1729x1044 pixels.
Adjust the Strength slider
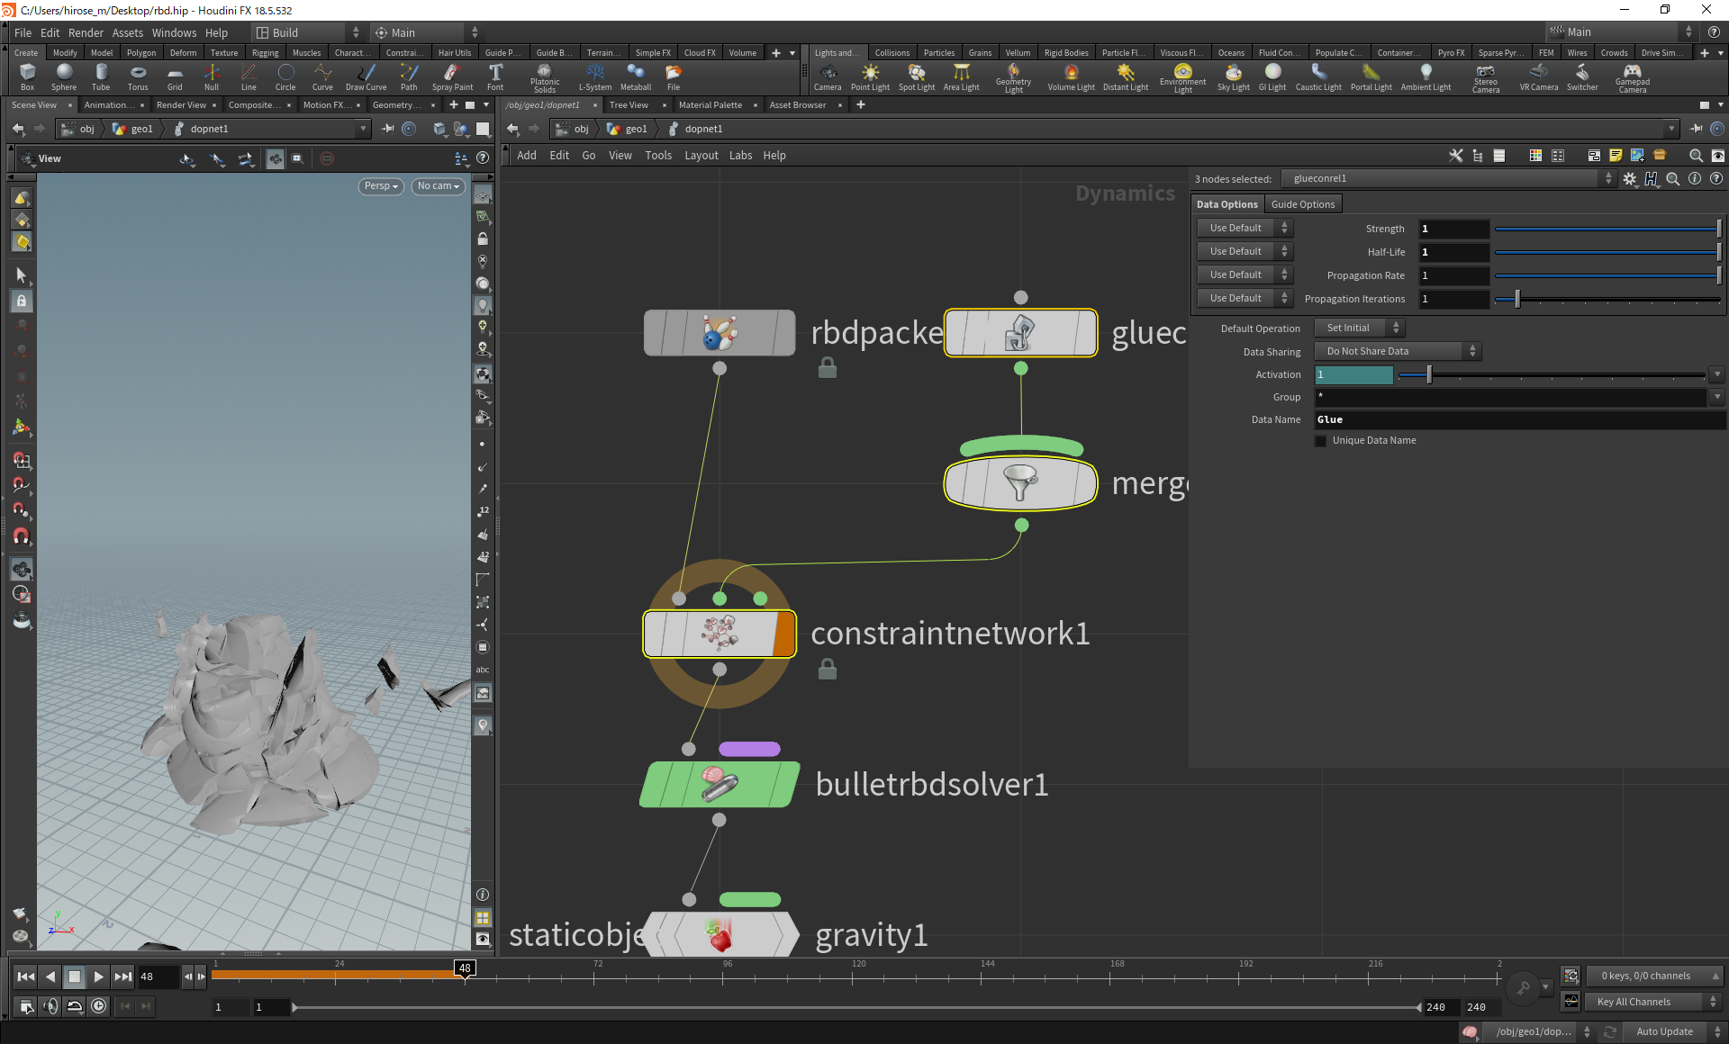[1608, 229]
